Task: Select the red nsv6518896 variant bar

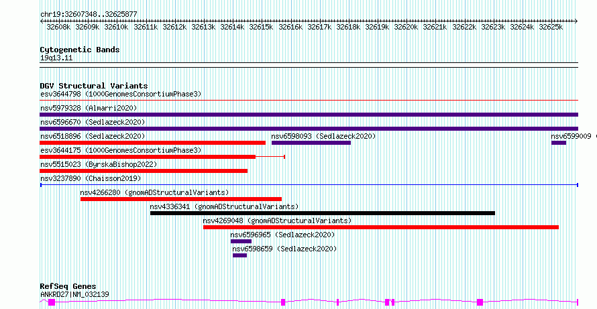Action: [x=153, y=143]
